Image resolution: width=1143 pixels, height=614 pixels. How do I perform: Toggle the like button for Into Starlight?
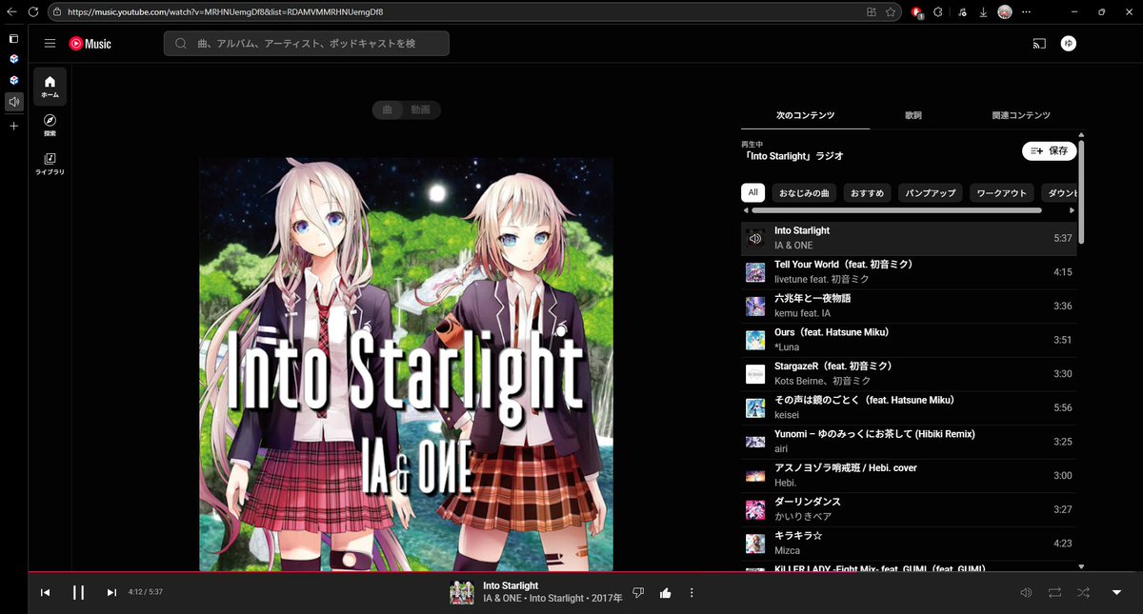(x=665, y=592)
